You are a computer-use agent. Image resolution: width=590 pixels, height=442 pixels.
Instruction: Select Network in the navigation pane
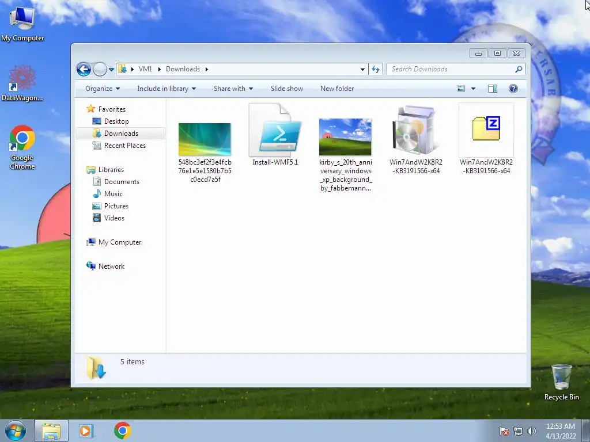pyautogui.click(x=111, y=266)
